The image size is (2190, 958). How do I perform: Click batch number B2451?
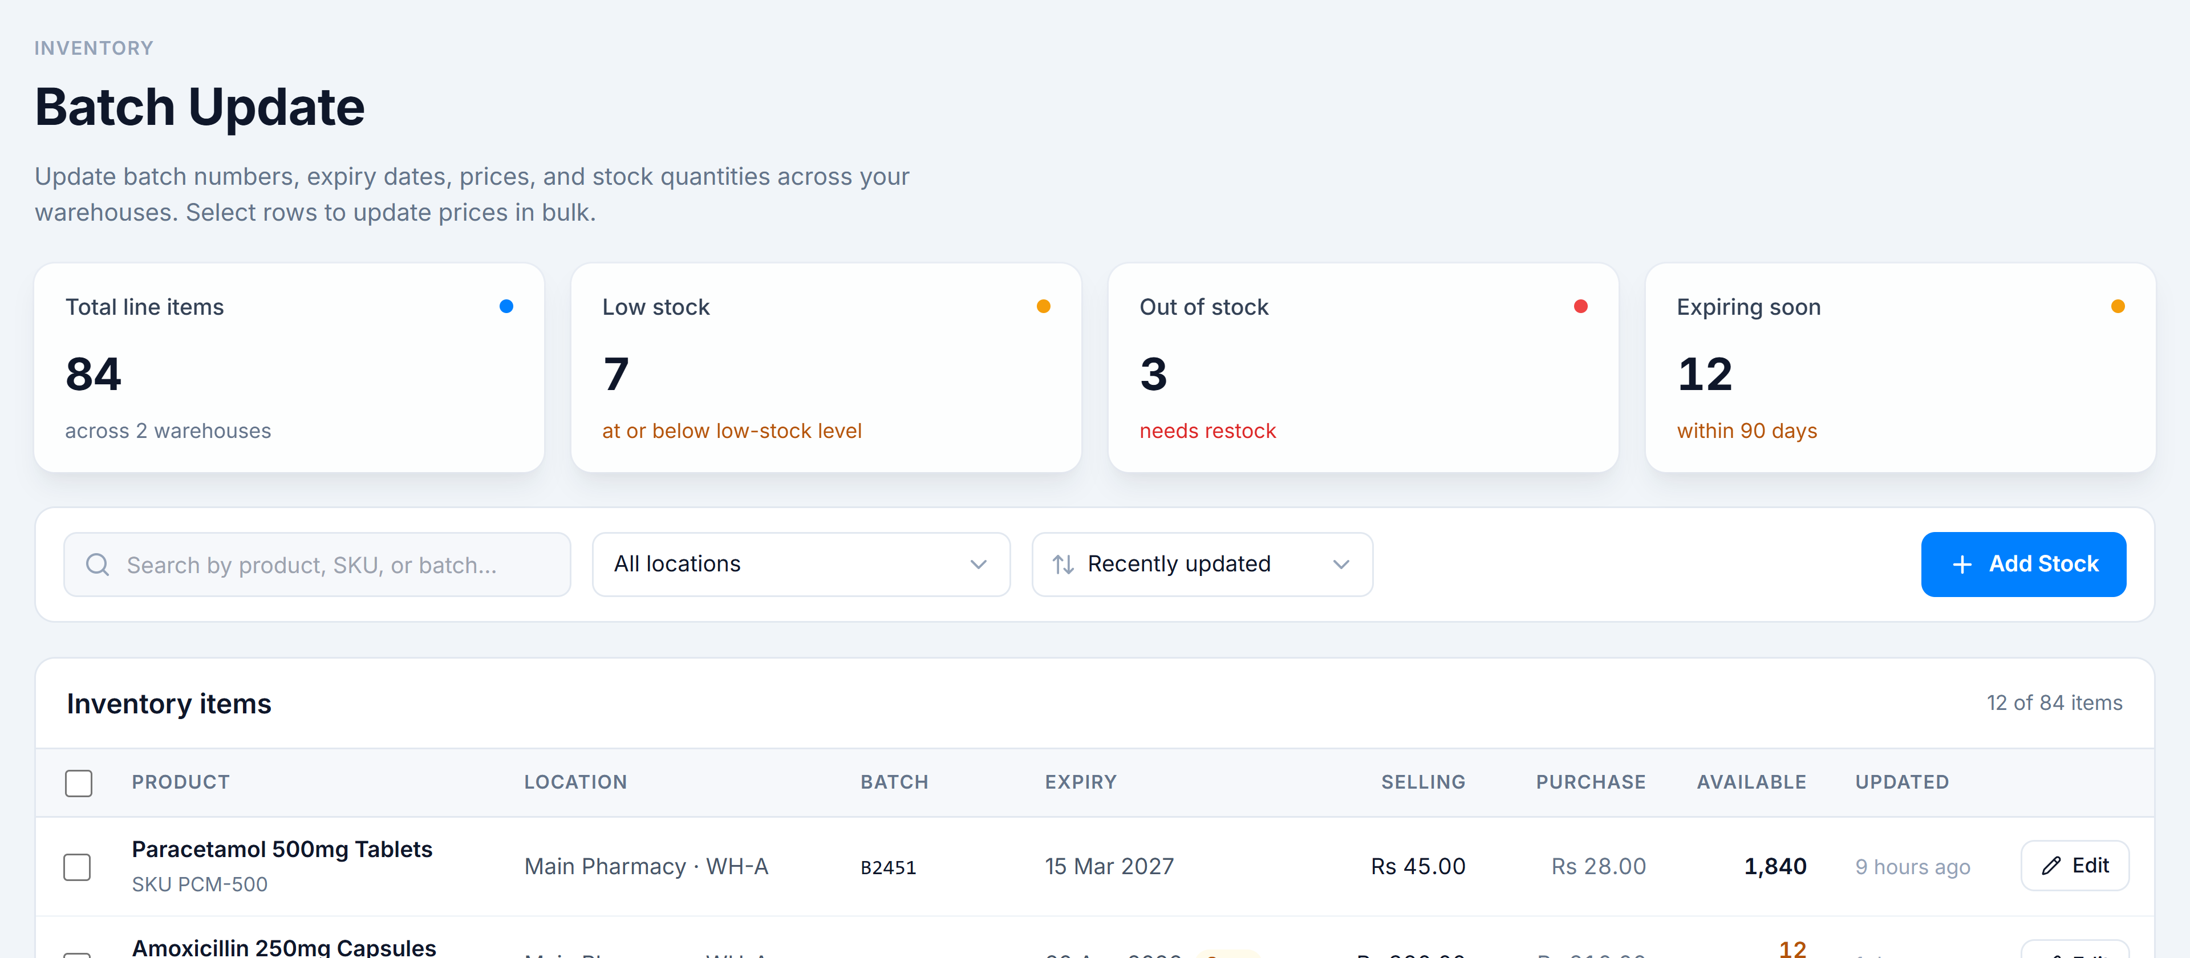[889, 867]
